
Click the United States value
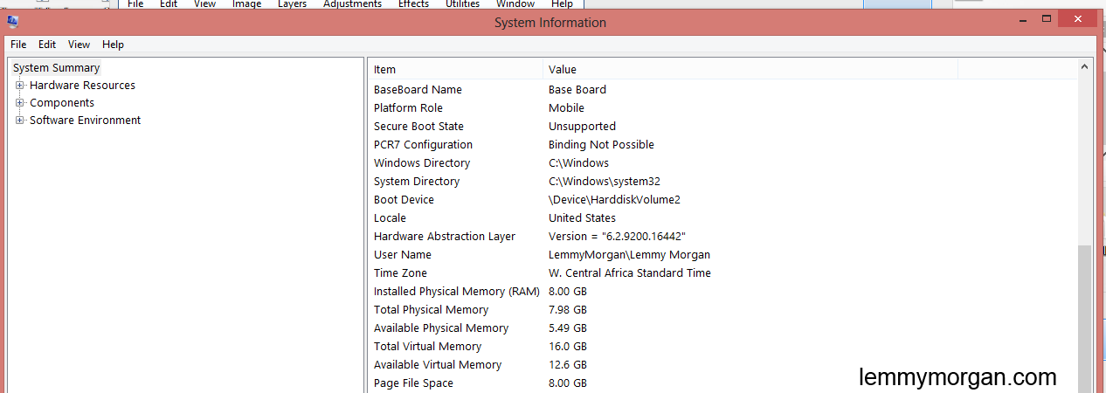pyautogui.click(x=582, y=218)
